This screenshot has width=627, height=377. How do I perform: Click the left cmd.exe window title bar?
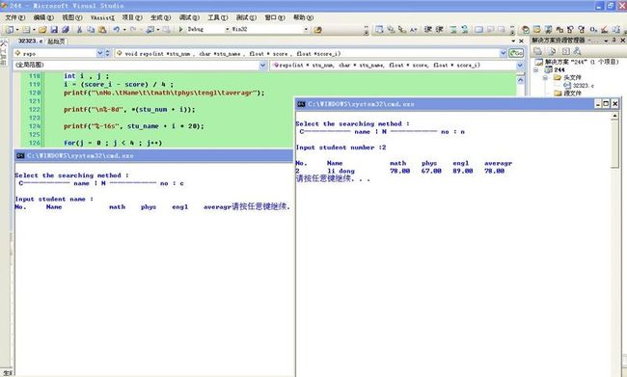[x=153, y=155]
